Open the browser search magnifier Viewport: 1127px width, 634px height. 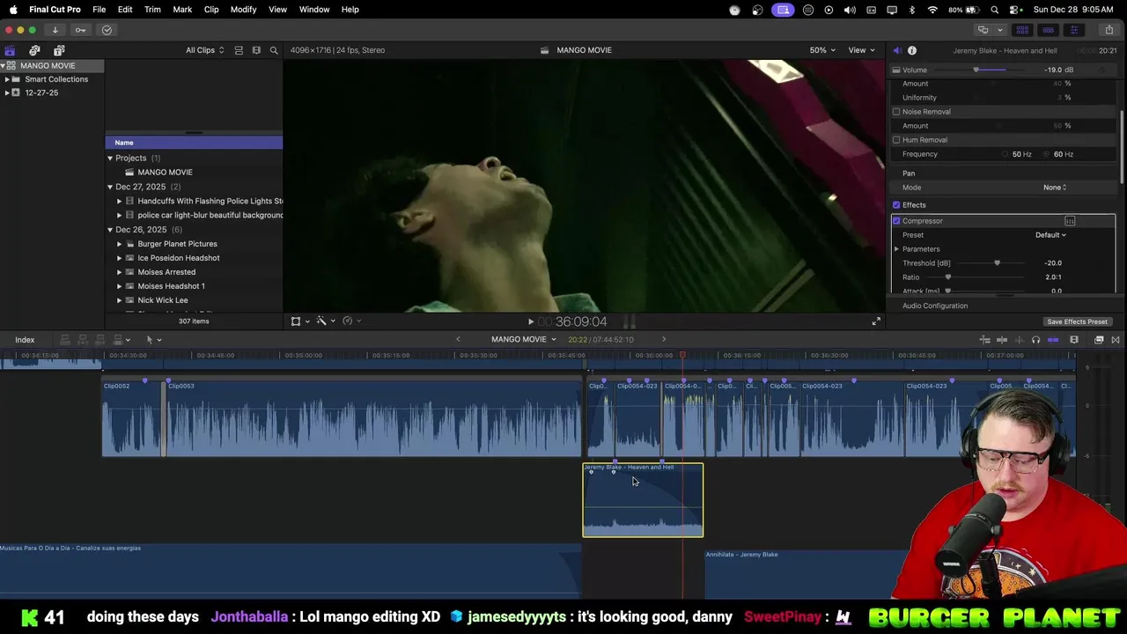pos(274,50)
